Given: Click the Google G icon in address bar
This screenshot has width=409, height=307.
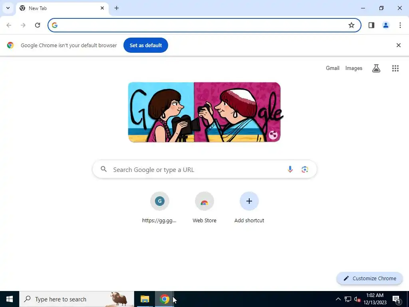Looking at the screenshot, I should tap(54, 25).
